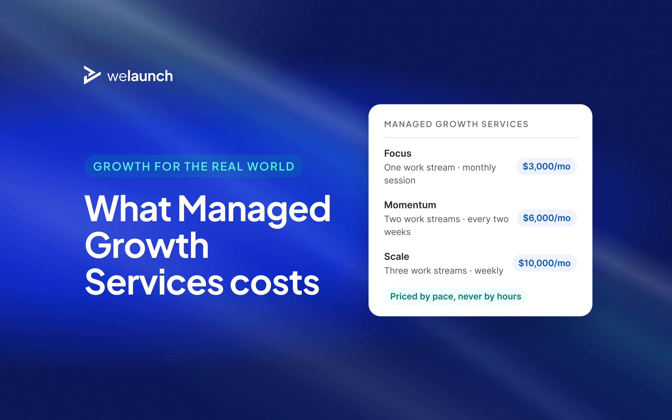This screenshot has height=420, width=672.
Task: Click 'One work stream · monthly session' description
Action: click(x=440, y=174)
